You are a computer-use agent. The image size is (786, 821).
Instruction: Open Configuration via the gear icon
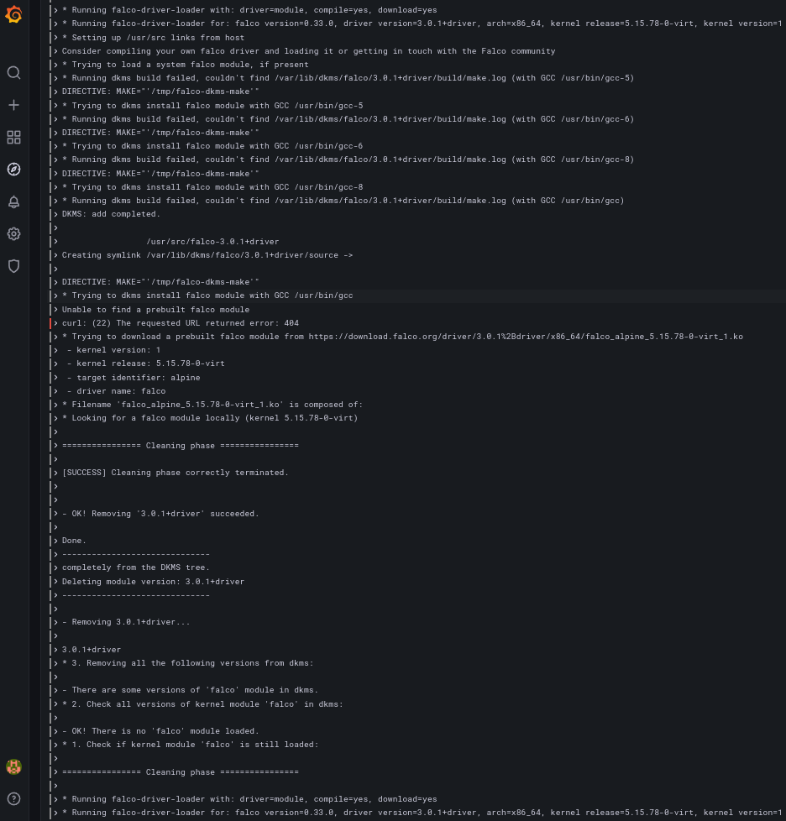[x=13, y=233]
